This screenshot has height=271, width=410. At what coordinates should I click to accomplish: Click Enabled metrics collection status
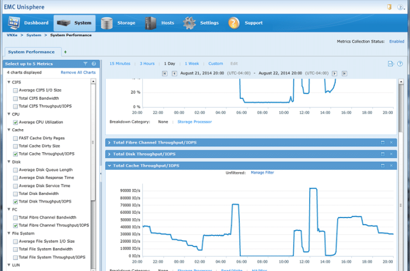pyautogui.click(x=397, y=41)
